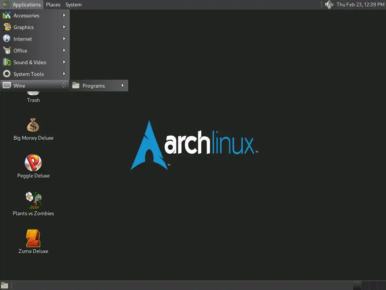The width and height of the screenshot is (386, 290).
Task: Expand the Office submenu arrow
Action: (64, 50)
